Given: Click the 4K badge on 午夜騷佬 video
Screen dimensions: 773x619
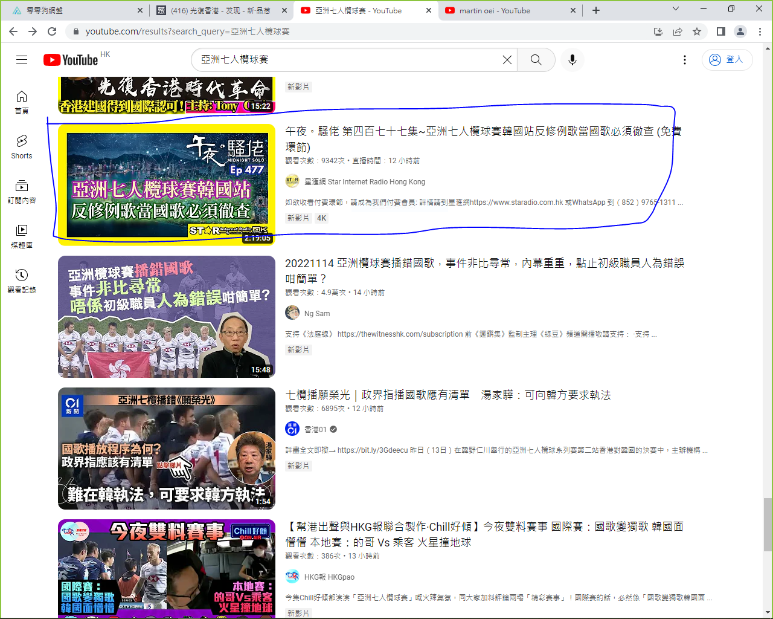Looking at the screenshot, I should click(x=322, y=218).
